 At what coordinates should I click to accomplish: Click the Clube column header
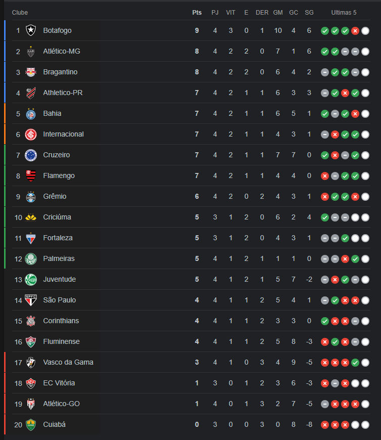[20, 13]
